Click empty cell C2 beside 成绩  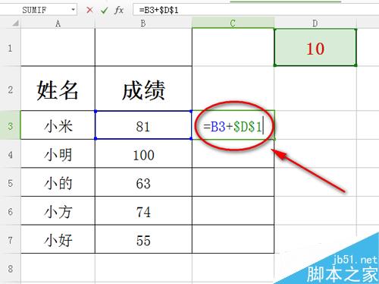[233, 89]
